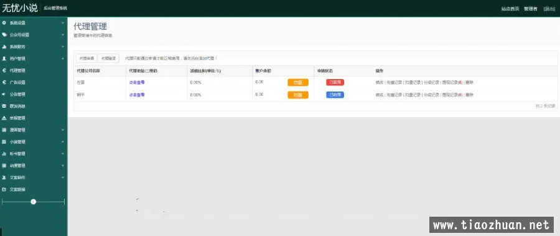Expand the 文案制作 sidebar chevron
This screenshot has height=236, width=560.
pos(63,177)
